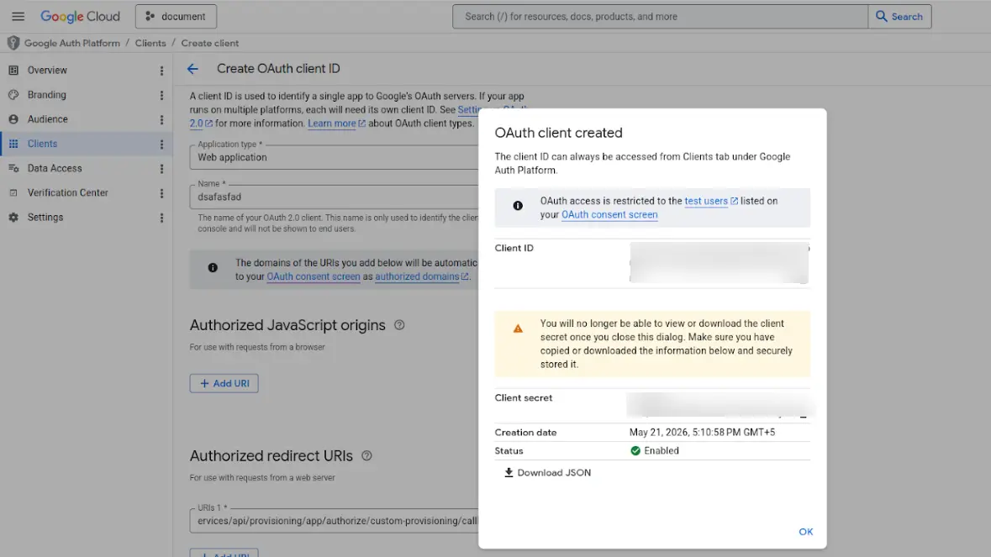The width and height of the screenshot is (991, 557).
Task: Go back with the arrow icon
Action: [192, 69]
